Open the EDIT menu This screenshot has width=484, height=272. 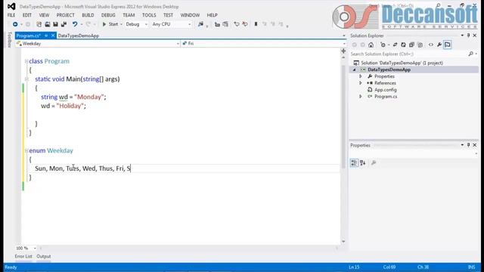tap(27, 15)
